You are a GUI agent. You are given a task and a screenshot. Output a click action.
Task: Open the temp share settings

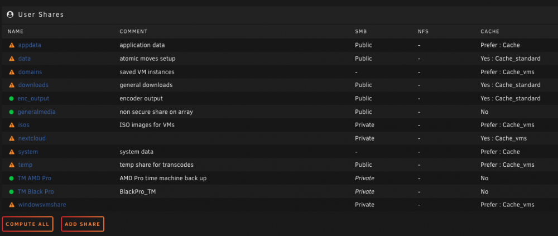point(25,165)
